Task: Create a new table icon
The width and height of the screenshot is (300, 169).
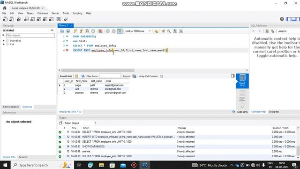Action: tap(33, 19)
